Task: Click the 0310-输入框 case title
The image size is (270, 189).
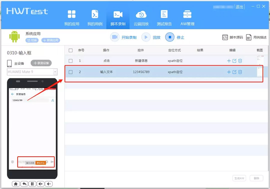Action: 19,53
